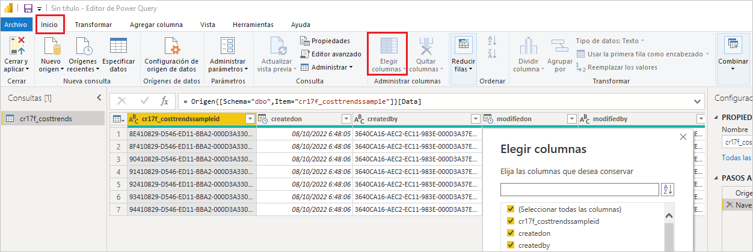Uncheck the createdon checkbox

coord(511,233)
